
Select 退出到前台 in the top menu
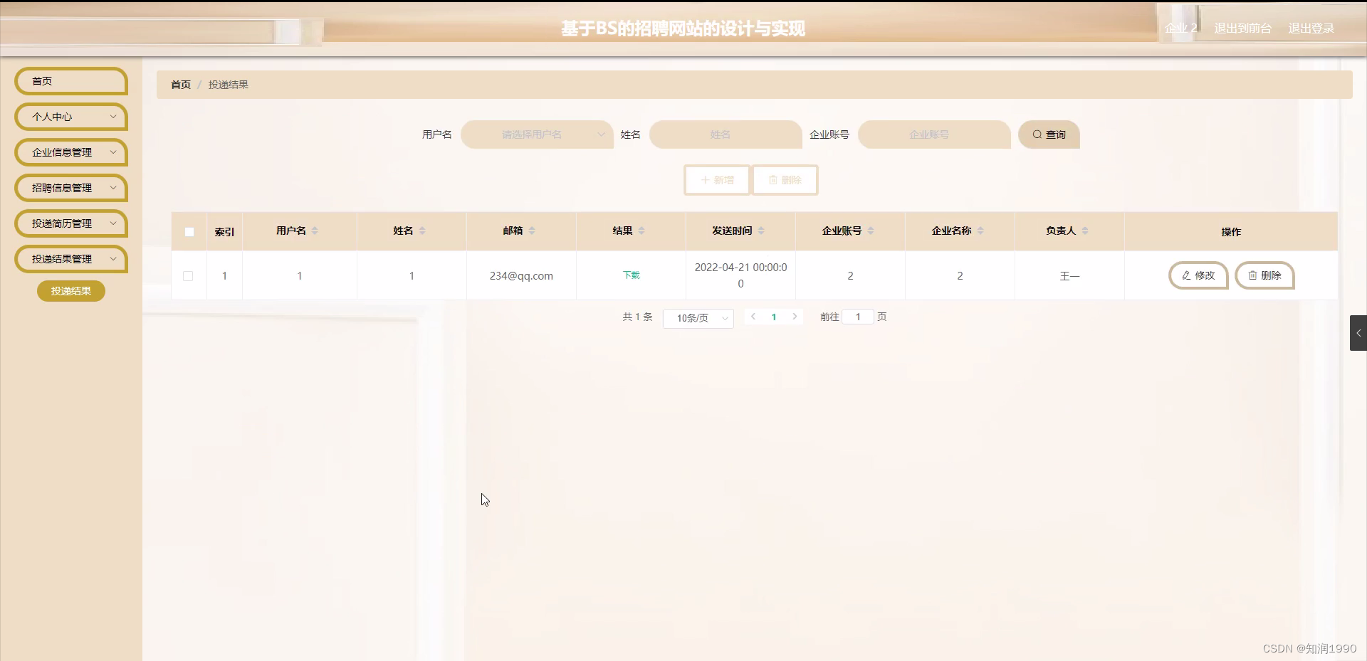1242,28
